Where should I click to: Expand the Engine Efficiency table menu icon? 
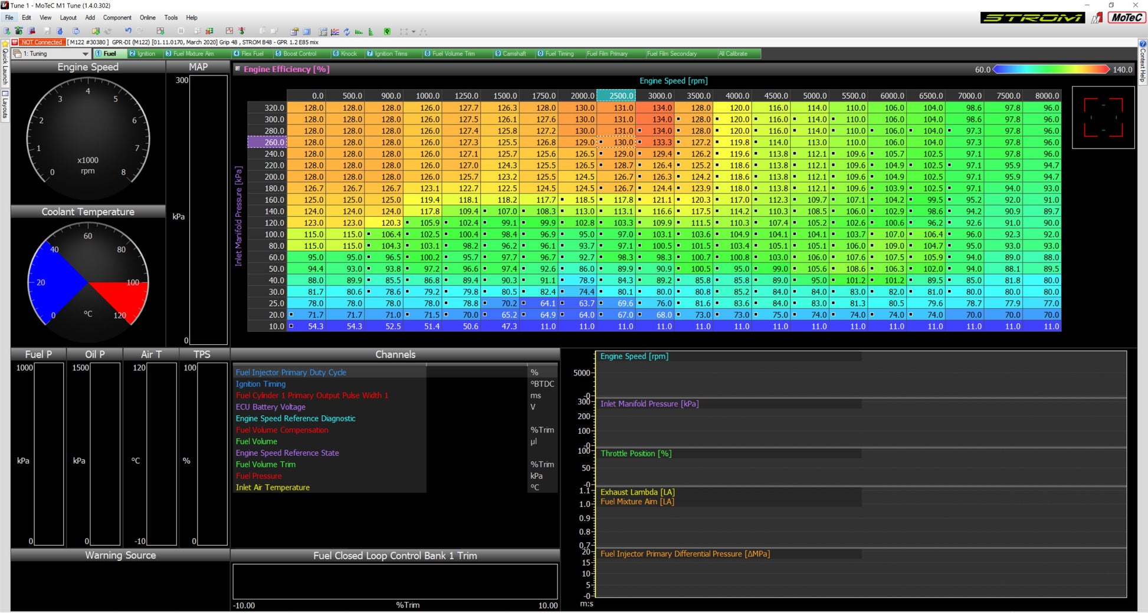pyautogui.click(x=238, y=69)
